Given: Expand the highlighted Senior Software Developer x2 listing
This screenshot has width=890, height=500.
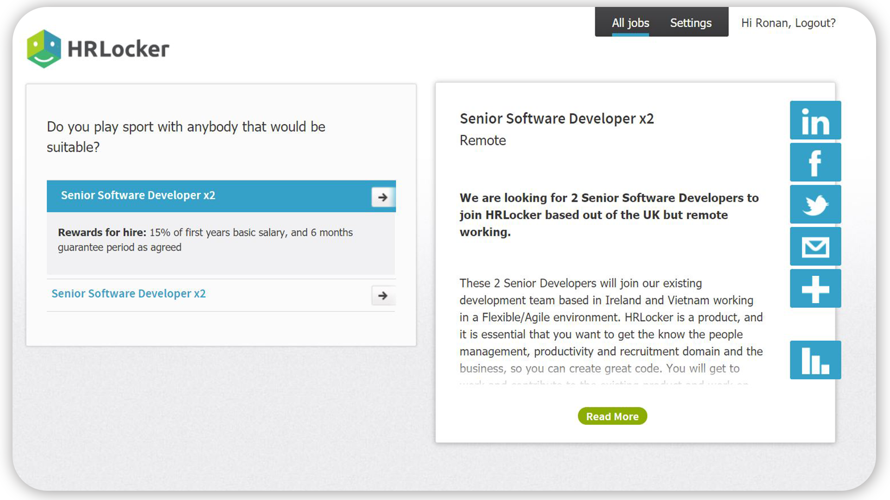Looking at the screenshot, I should (x=383, y=196).
